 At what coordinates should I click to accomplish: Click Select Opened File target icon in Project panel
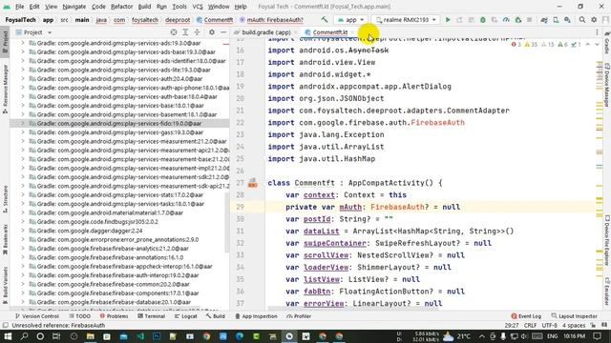pos(174,32)
